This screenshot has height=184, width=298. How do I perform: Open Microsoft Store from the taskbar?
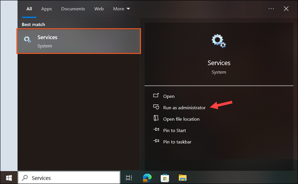click(165, 178)
